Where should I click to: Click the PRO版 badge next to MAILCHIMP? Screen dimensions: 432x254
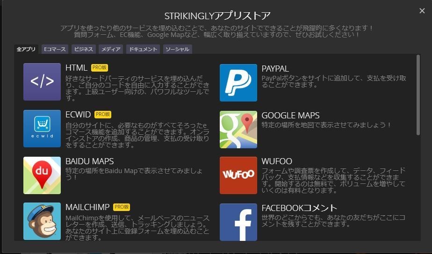[122, 207]
